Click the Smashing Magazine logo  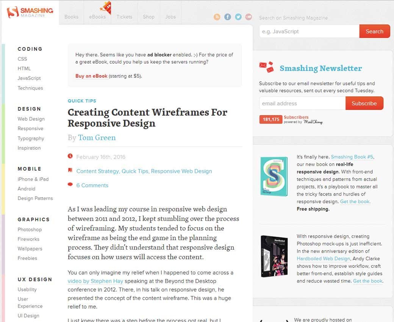(x=30, y=12)
